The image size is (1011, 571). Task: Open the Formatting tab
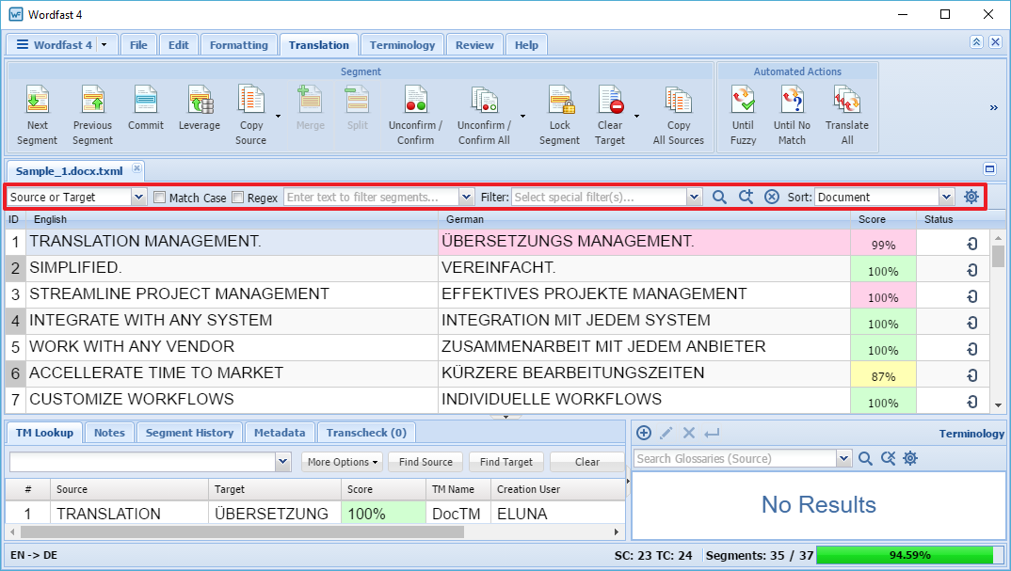[x=238, y=45]
